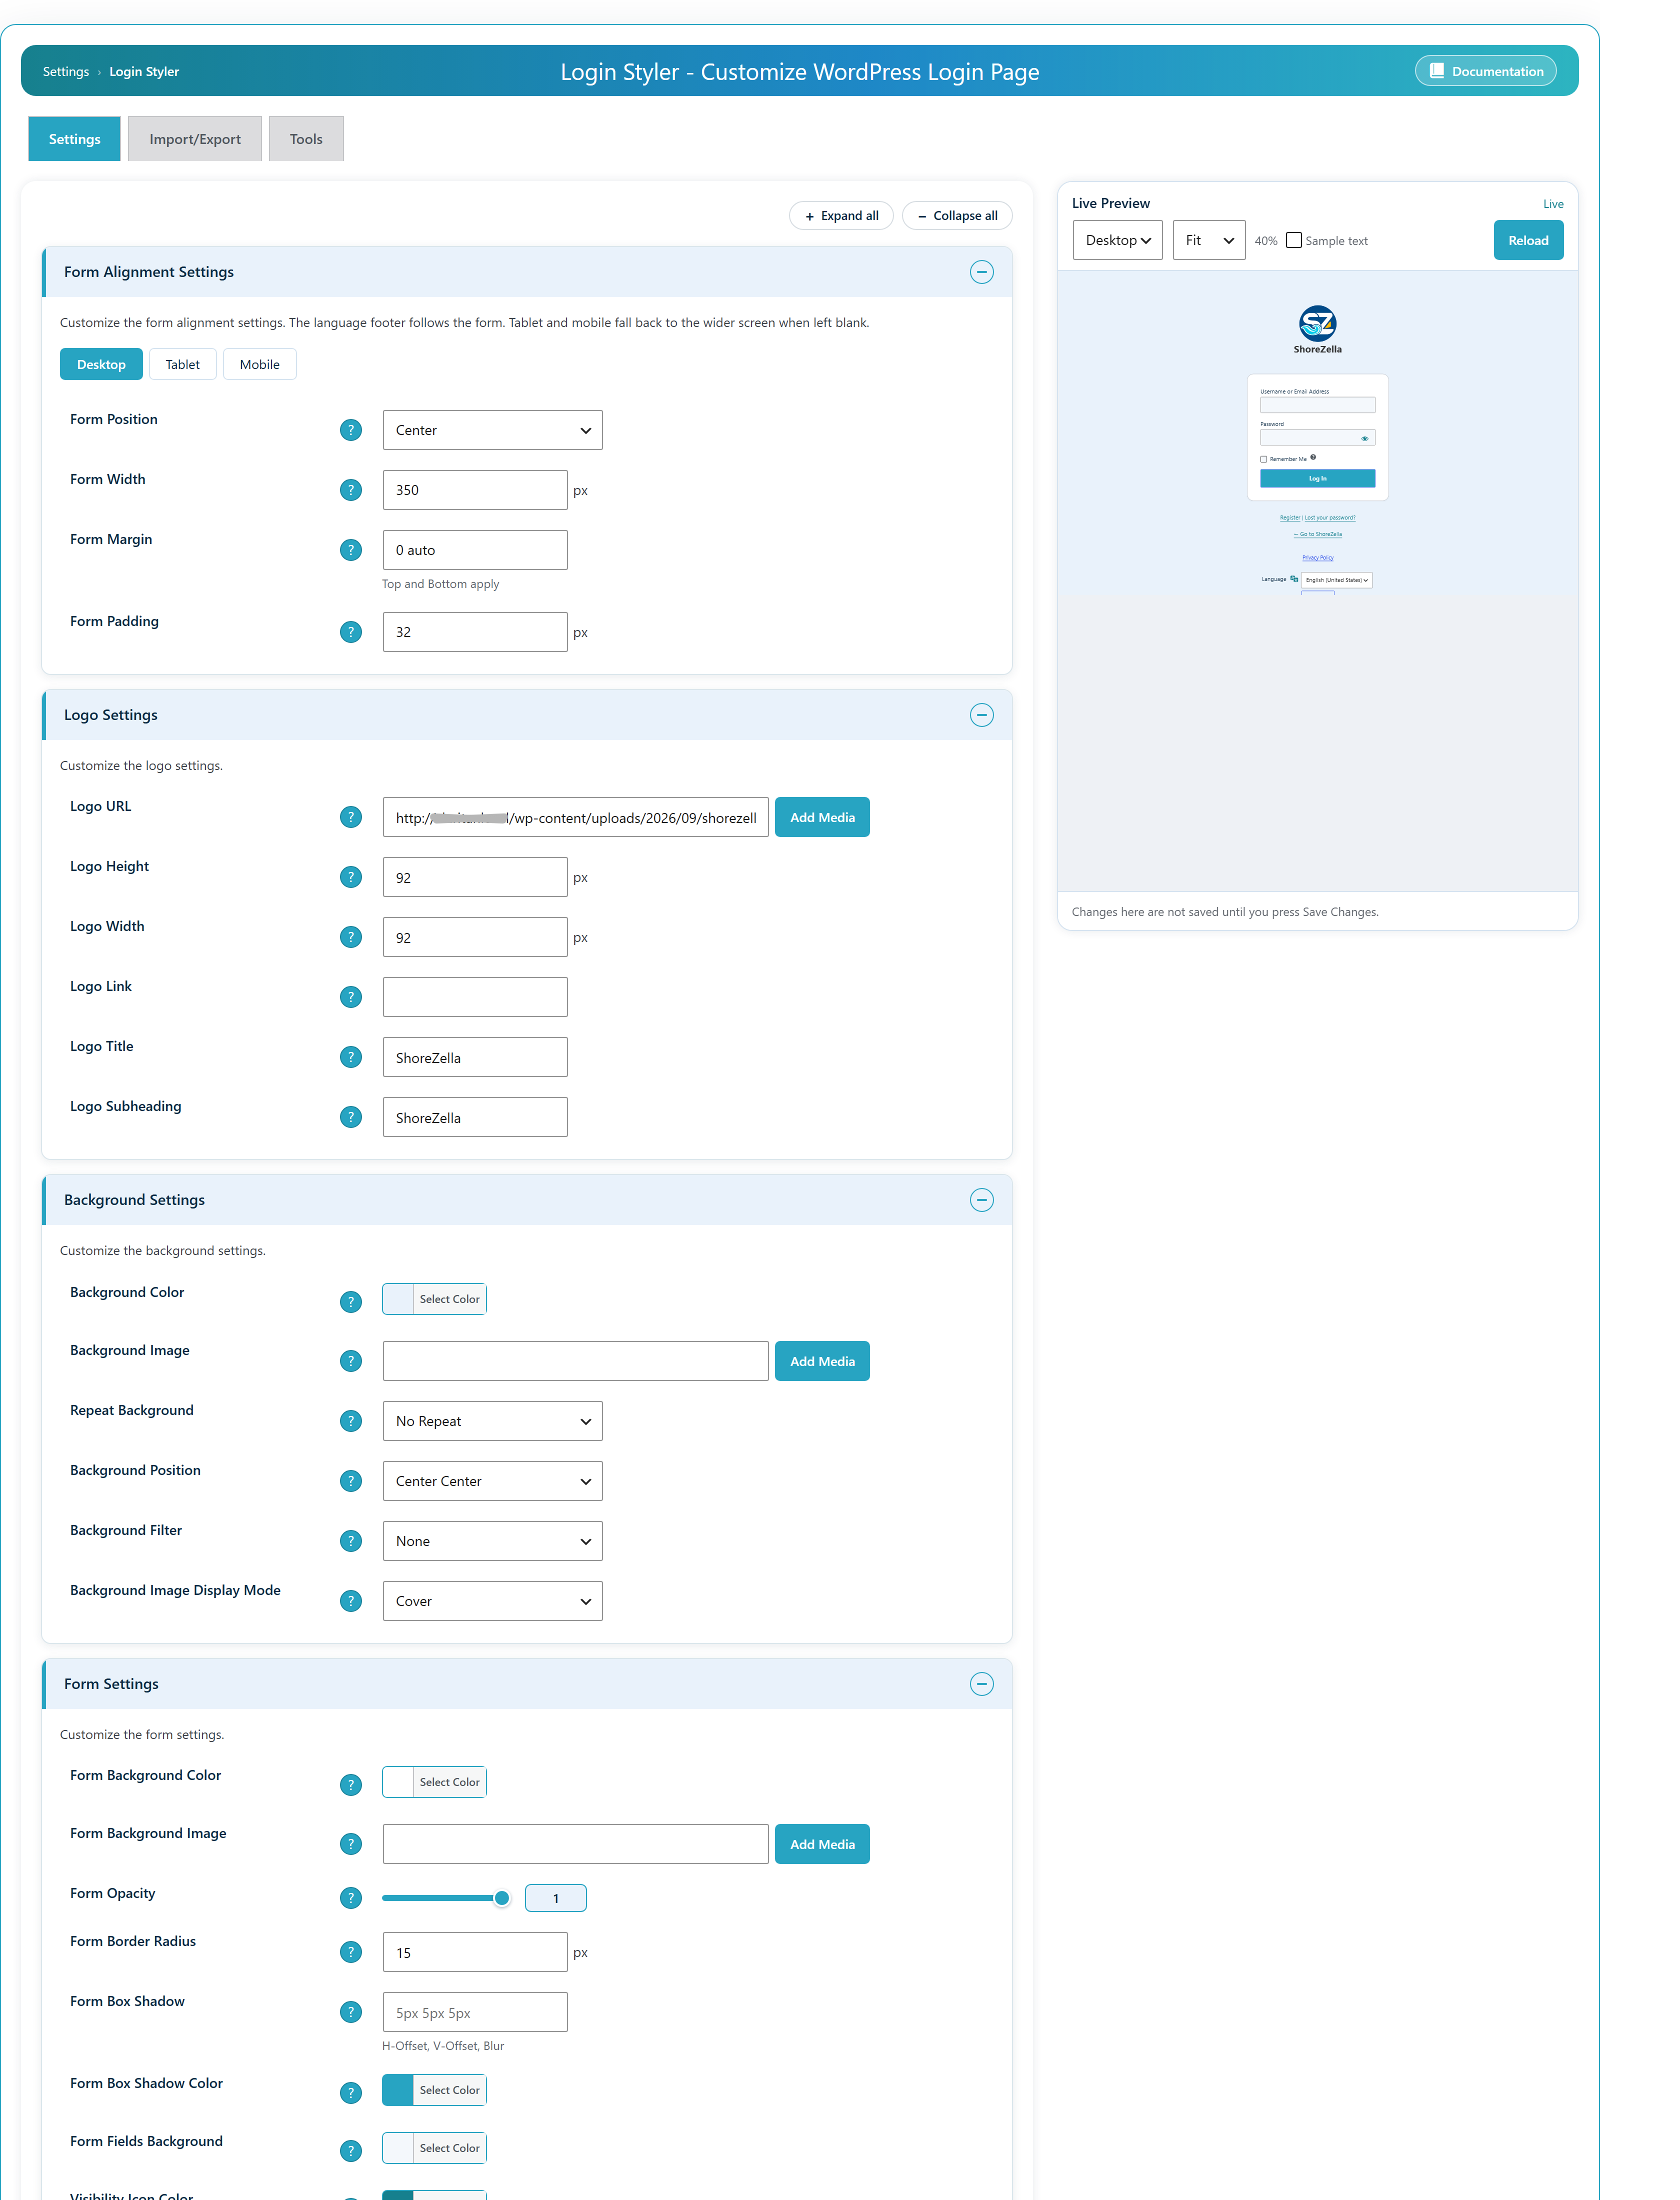Viewport: 1680px width, 2200px height.
Task: Click help icon for Logo Height
Action: [x=351, y=877]
